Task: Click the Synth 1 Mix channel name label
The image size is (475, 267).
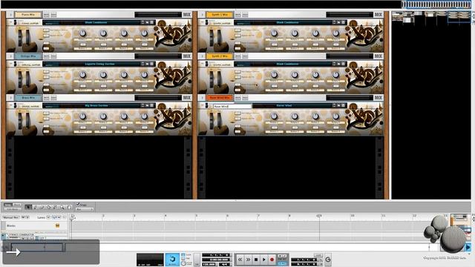Action: point(220,15)
